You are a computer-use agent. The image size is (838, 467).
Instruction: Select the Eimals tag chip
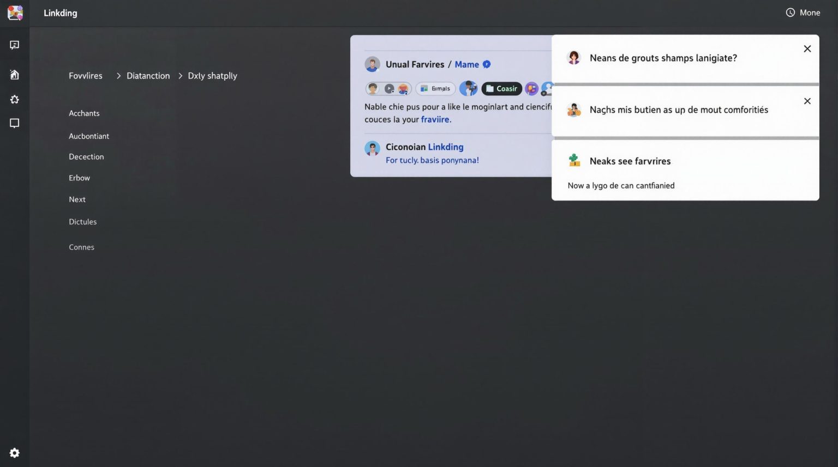(x=435, y=89)
